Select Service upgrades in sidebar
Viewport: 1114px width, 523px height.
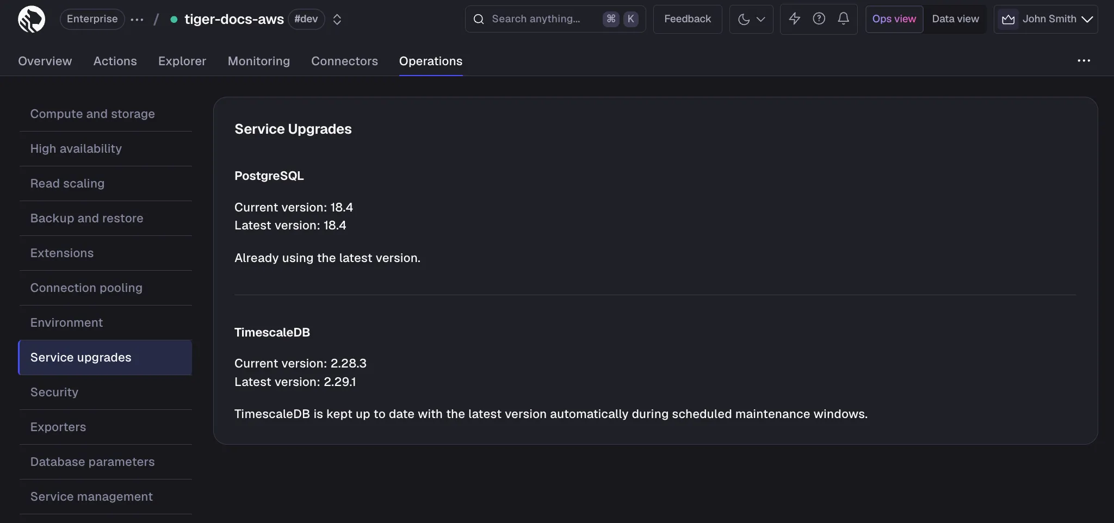tap(106, 357)
